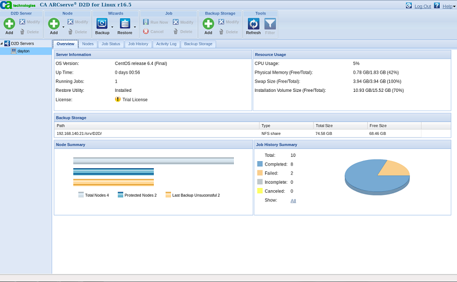Open the Job History tab
Screen dimensions: 457x282
(x=138, y=44)
